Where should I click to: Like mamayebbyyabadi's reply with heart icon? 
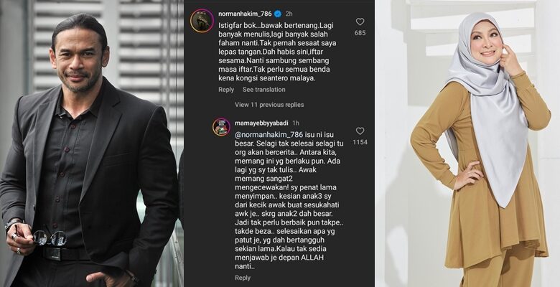pos(360,131)
